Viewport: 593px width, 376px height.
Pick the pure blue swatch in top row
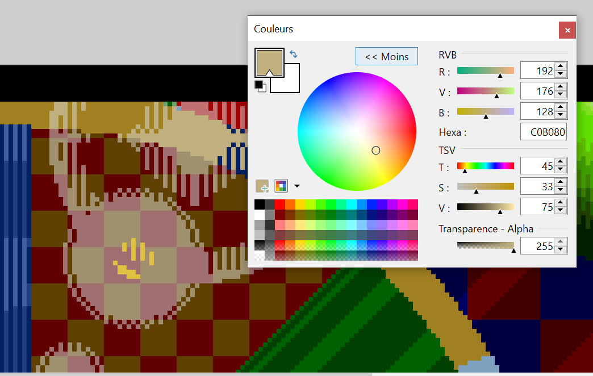pyautogui.click(x=371, y=204)
